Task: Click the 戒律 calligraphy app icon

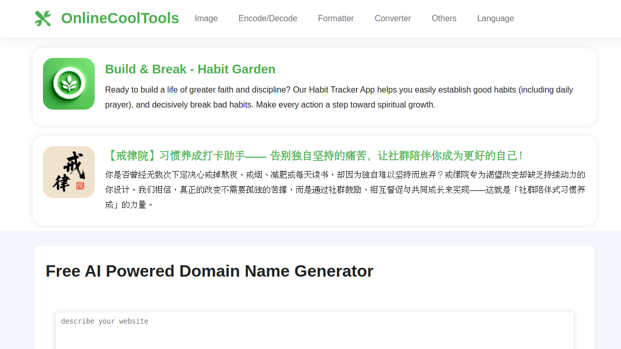Action: tap(69, 172)
